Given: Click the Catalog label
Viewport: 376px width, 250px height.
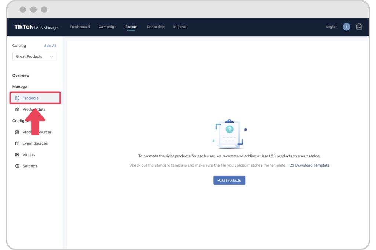Looking at the screenshot, I should (x=19, y=46).
